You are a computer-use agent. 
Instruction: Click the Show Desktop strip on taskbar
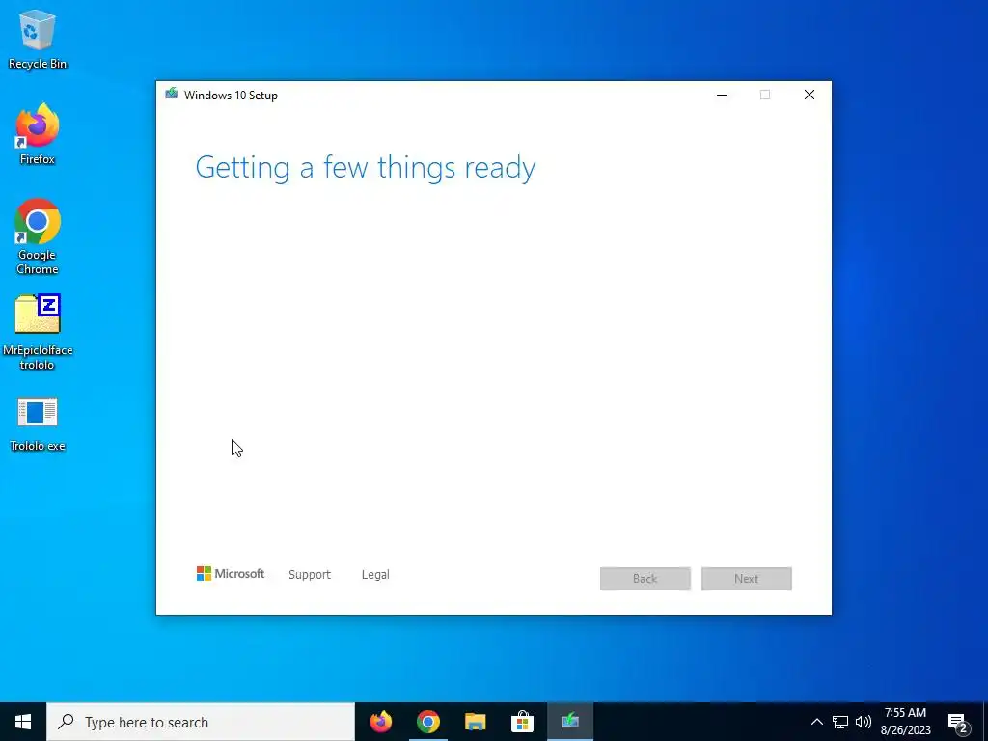[985, 722]
